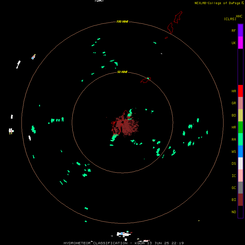The height and width of the screenshot is (245, 245).
Task: Click the gray GC ground clutter swatch
Action: point(240,188)
